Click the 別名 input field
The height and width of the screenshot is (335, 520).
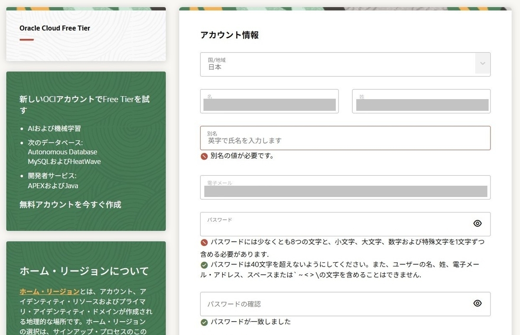pos(345,138)
